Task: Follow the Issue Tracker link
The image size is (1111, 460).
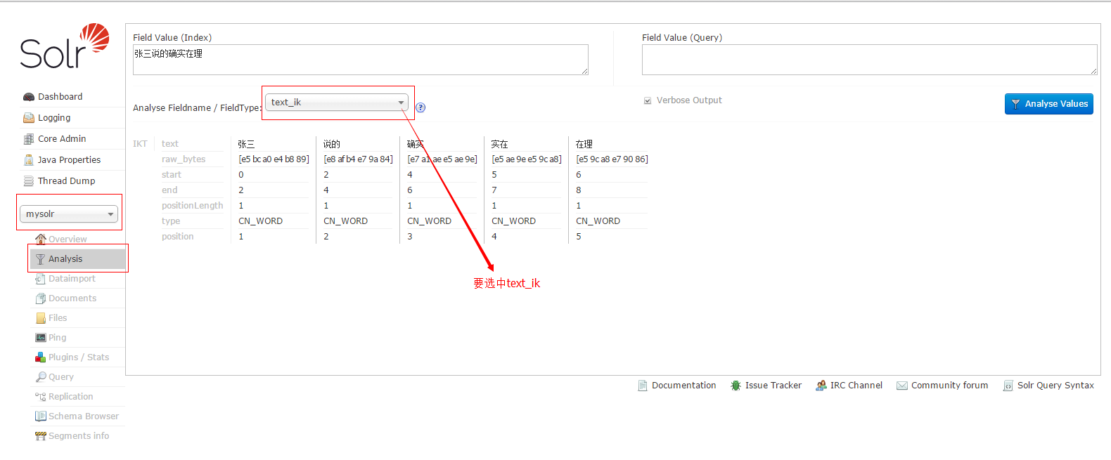Action: 773,386
